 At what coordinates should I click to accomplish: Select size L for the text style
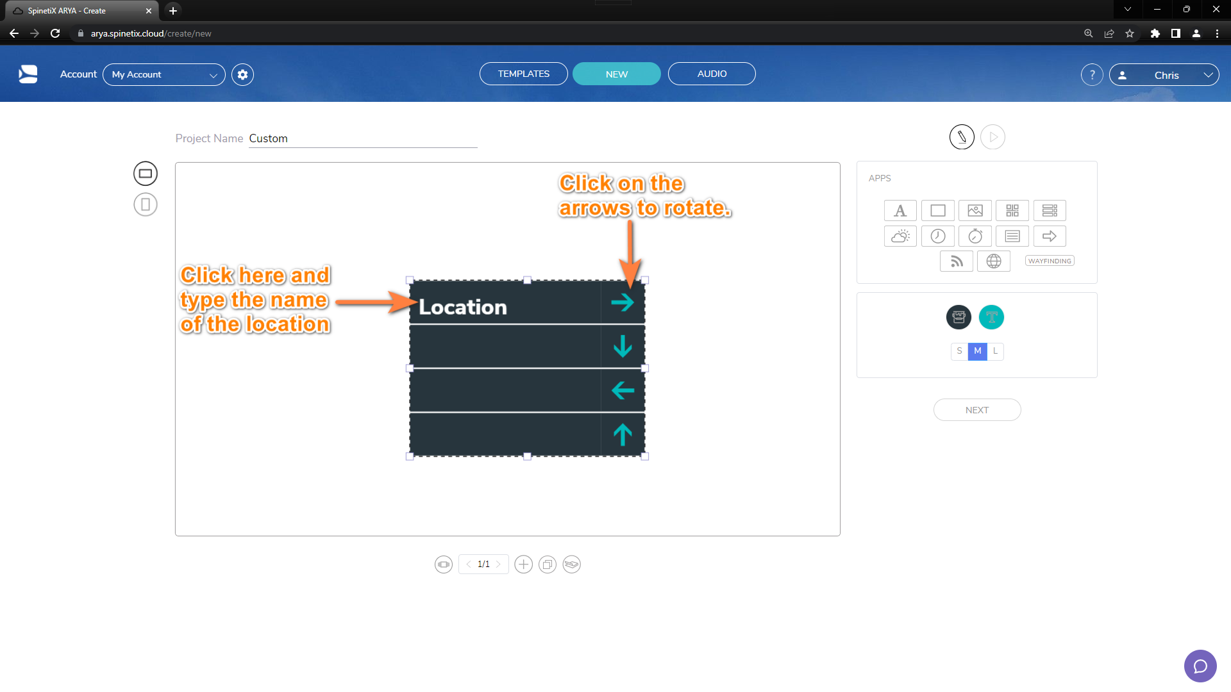click(994, 351)
